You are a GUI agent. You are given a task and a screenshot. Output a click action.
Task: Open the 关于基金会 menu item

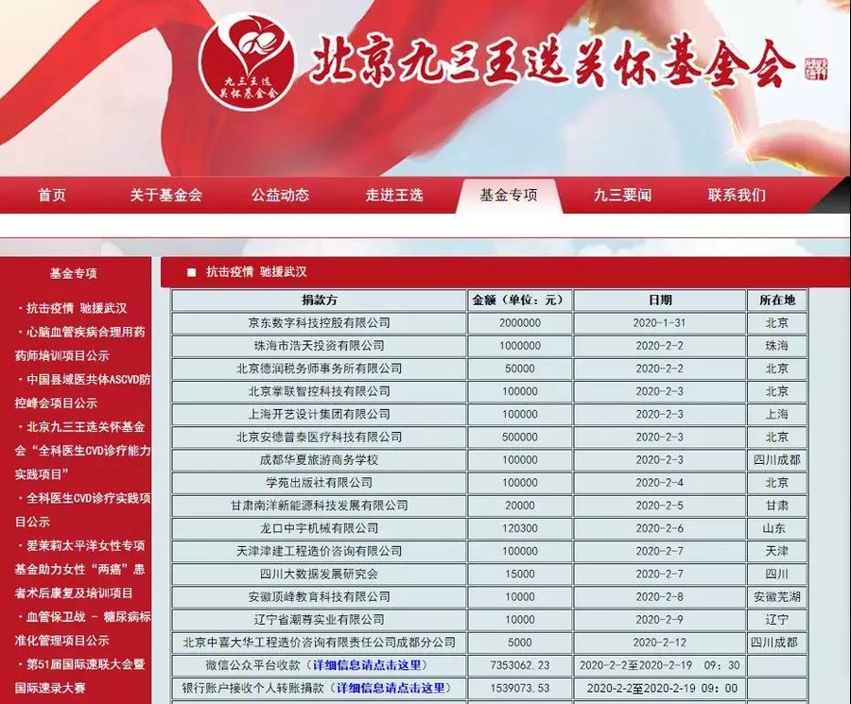165,196
